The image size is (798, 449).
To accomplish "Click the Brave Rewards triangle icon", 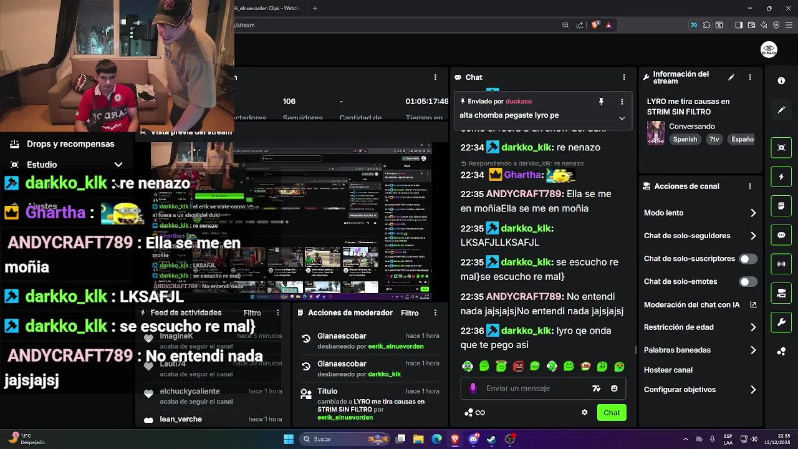I will pyautogui.click(x=608, y=25).
